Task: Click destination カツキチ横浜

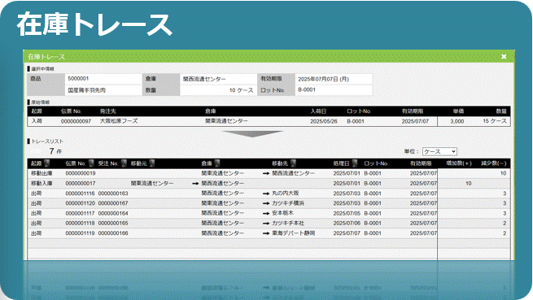Action: pos(288,203)
